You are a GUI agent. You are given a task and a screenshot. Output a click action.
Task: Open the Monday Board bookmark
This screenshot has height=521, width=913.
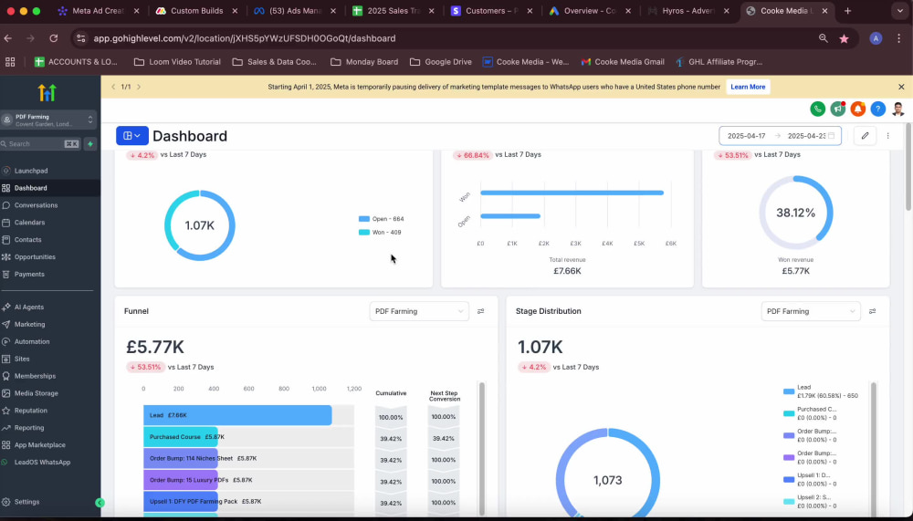364,62
